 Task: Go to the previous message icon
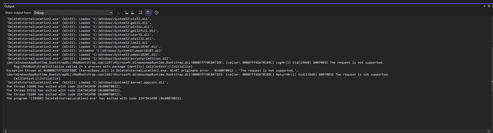point(126,12)
